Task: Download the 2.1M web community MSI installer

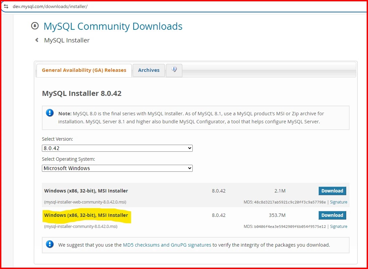Action: (332, 191)
